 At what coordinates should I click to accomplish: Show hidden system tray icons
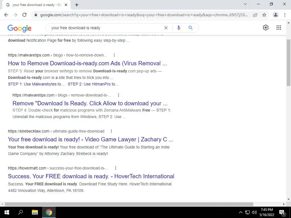coord(240,212)
